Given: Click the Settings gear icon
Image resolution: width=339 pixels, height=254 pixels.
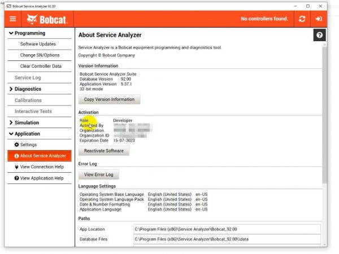Looking at the screenshot, I should pyautogui.click(x=16, y=144).
